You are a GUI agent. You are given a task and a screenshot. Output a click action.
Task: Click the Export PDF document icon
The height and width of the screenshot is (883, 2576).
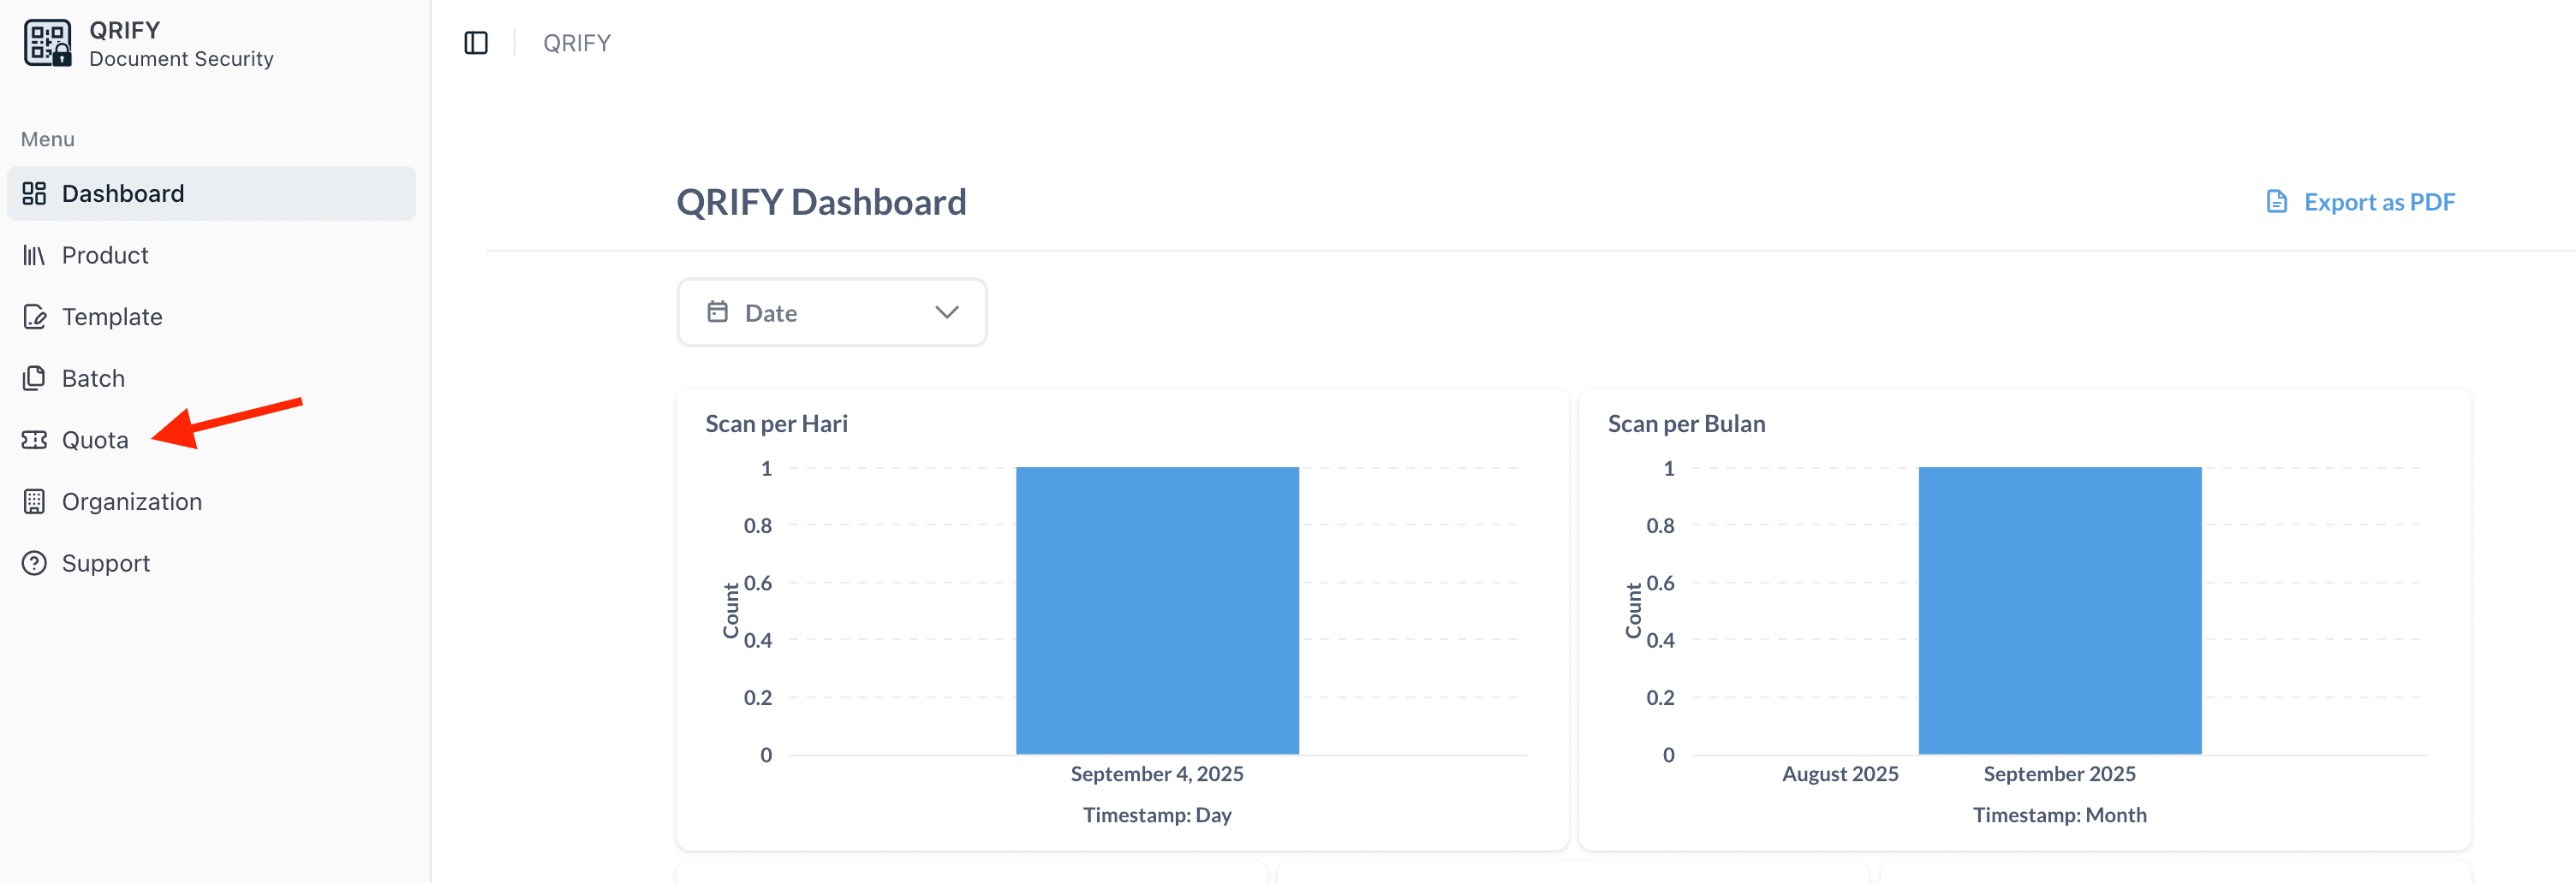[x=2276, y=202]
